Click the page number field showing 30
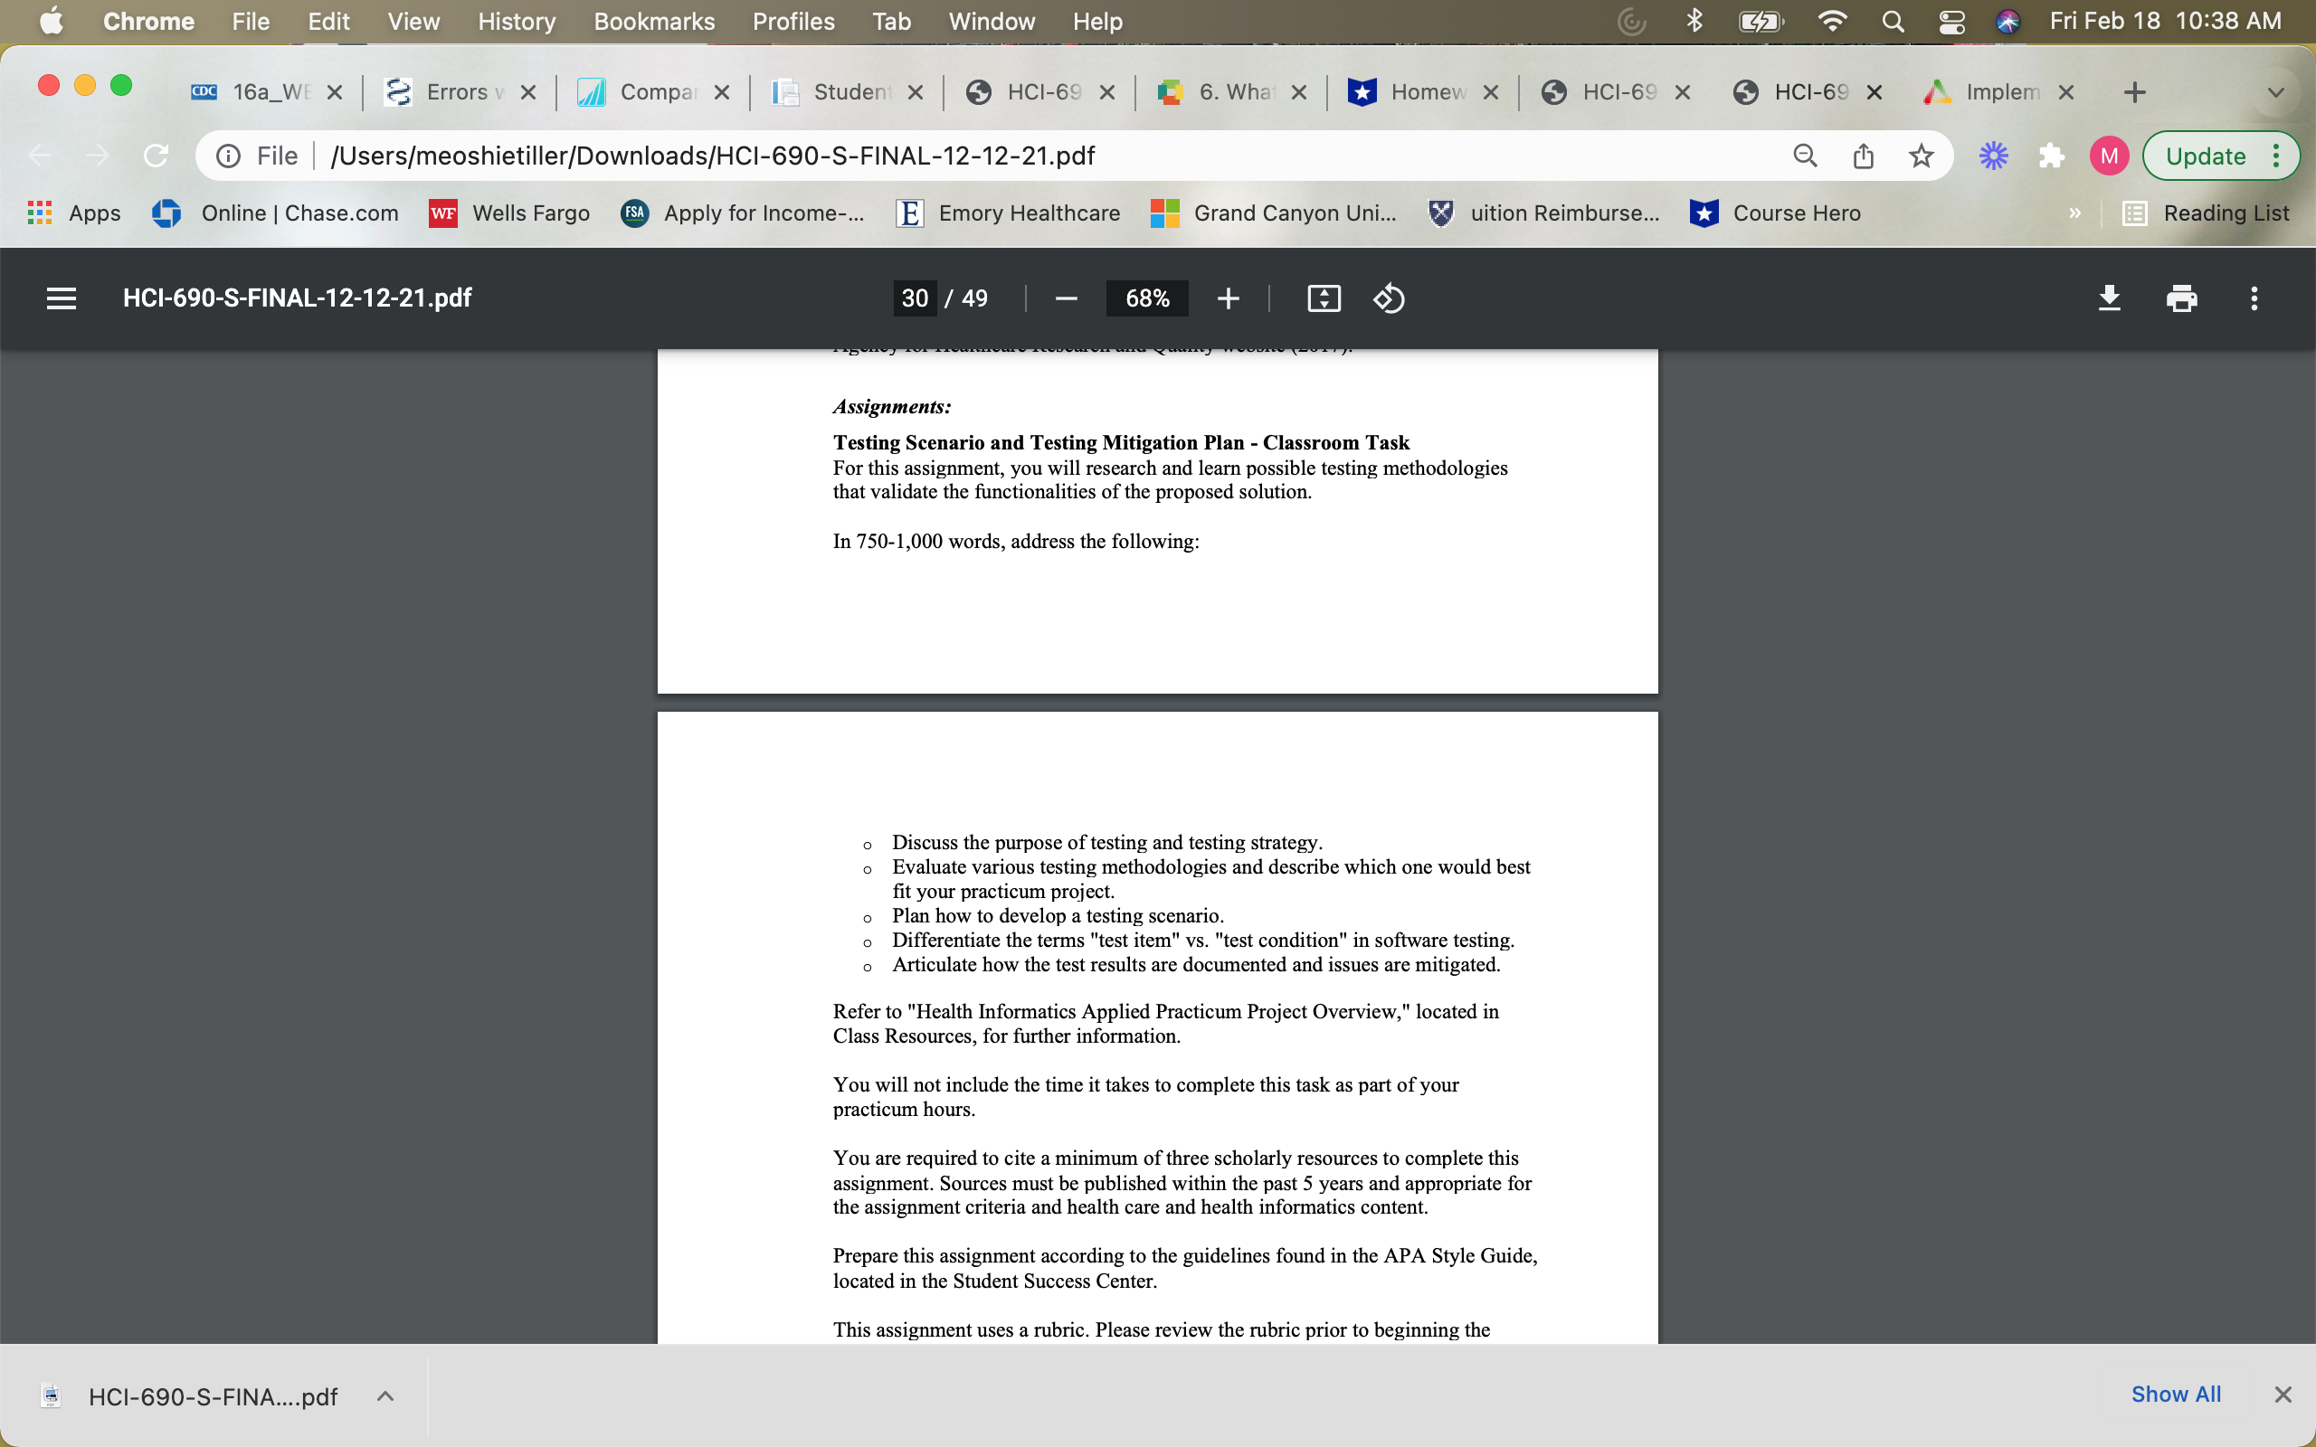2316x1447 pixels. pyautogui.click(x=914, y=298)
